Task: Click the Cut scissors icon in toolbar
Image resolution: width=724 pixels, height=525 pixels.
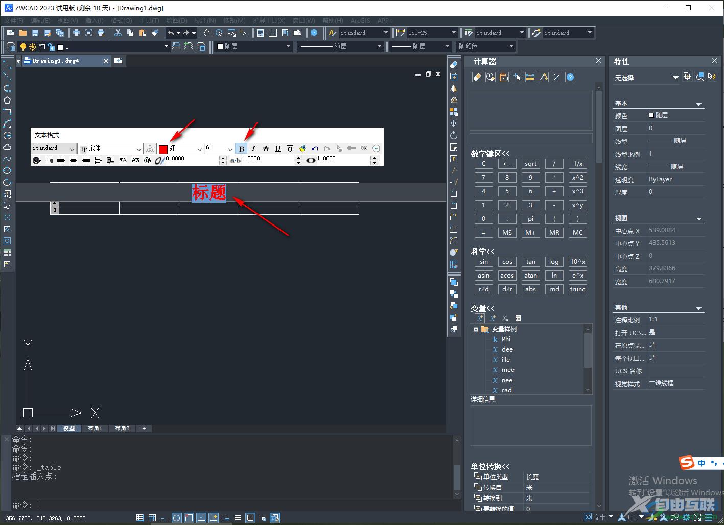Action: [x=118, y=33]
